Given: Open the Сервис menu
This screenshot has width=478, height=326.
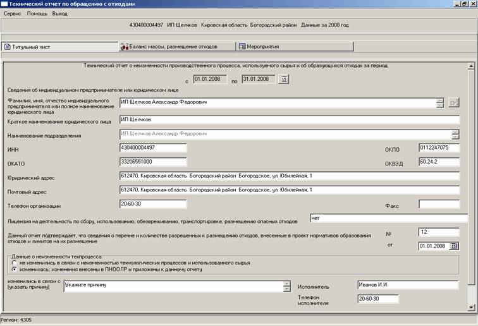Looking at the screenshot, I should (x=13, y=13).
